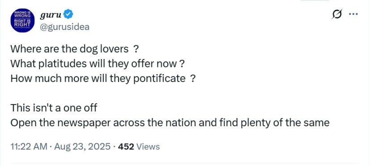The width and height of the screenshot is (371, 166).
Task: Click 'WRONG IS WRONG' text inside the avatar
Action: pyautogui.click(x=21, y=14)
